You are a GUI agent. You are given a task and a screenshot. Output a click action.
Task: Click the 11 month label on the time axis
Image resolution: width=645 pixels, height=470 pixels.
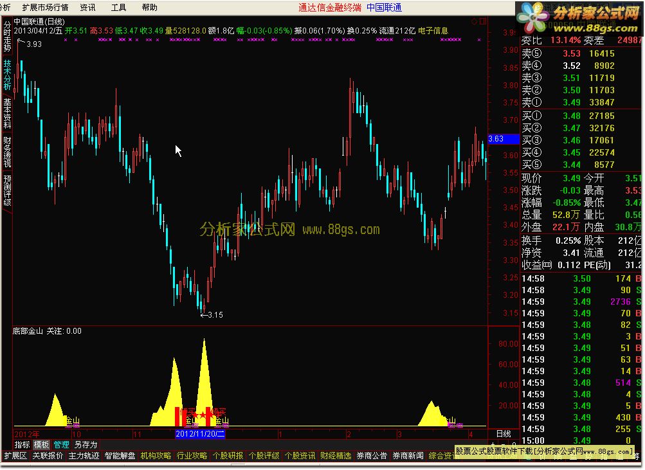coord(137,434)
